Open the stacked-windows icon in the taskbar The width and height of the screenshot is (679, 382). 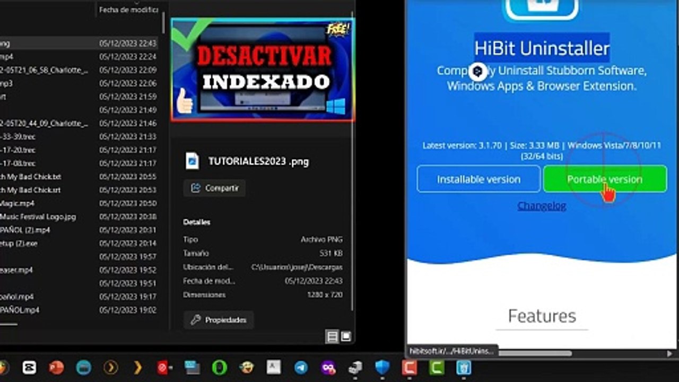[192, 367]
